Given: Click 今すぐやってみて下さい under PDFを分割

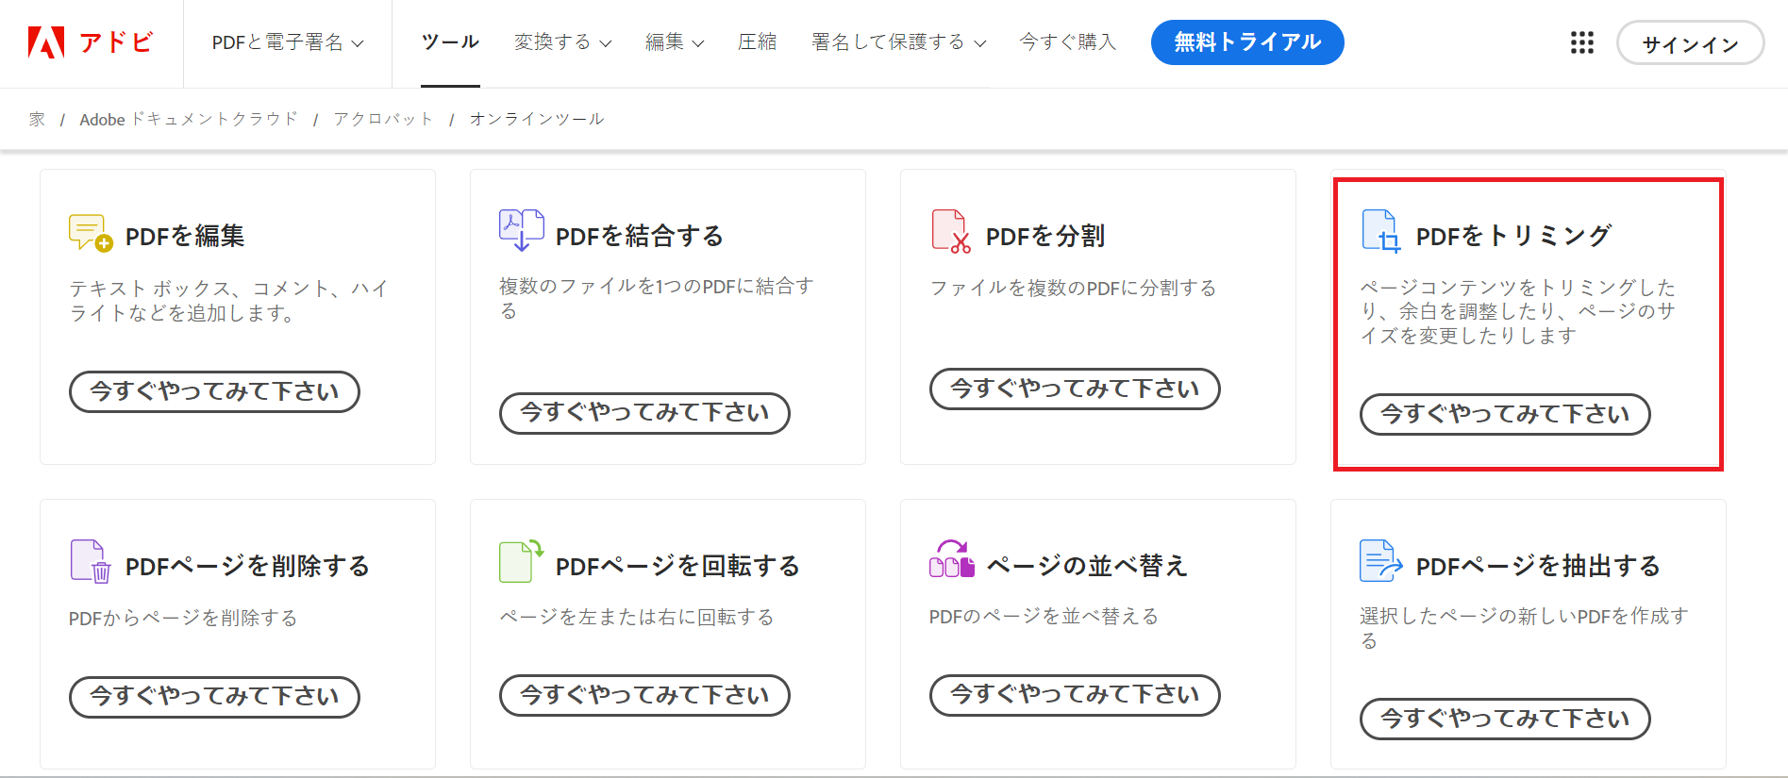Looking at the screenshot, I should [1075, 389].
